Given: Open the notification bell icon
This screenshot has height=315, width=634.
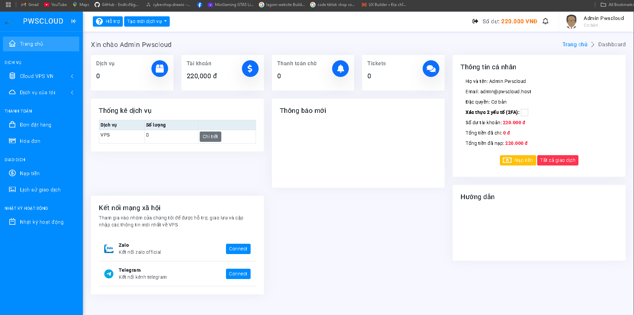Looking at the screenshot, I should coord(545,21).
